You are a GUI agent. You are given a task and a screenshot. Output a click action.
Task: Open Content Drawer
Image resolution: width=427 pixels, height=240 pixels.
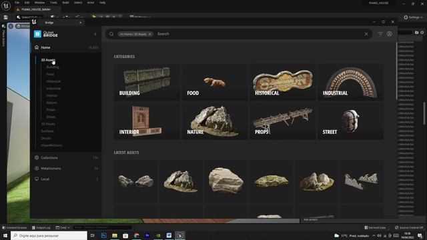coord(15,227)
